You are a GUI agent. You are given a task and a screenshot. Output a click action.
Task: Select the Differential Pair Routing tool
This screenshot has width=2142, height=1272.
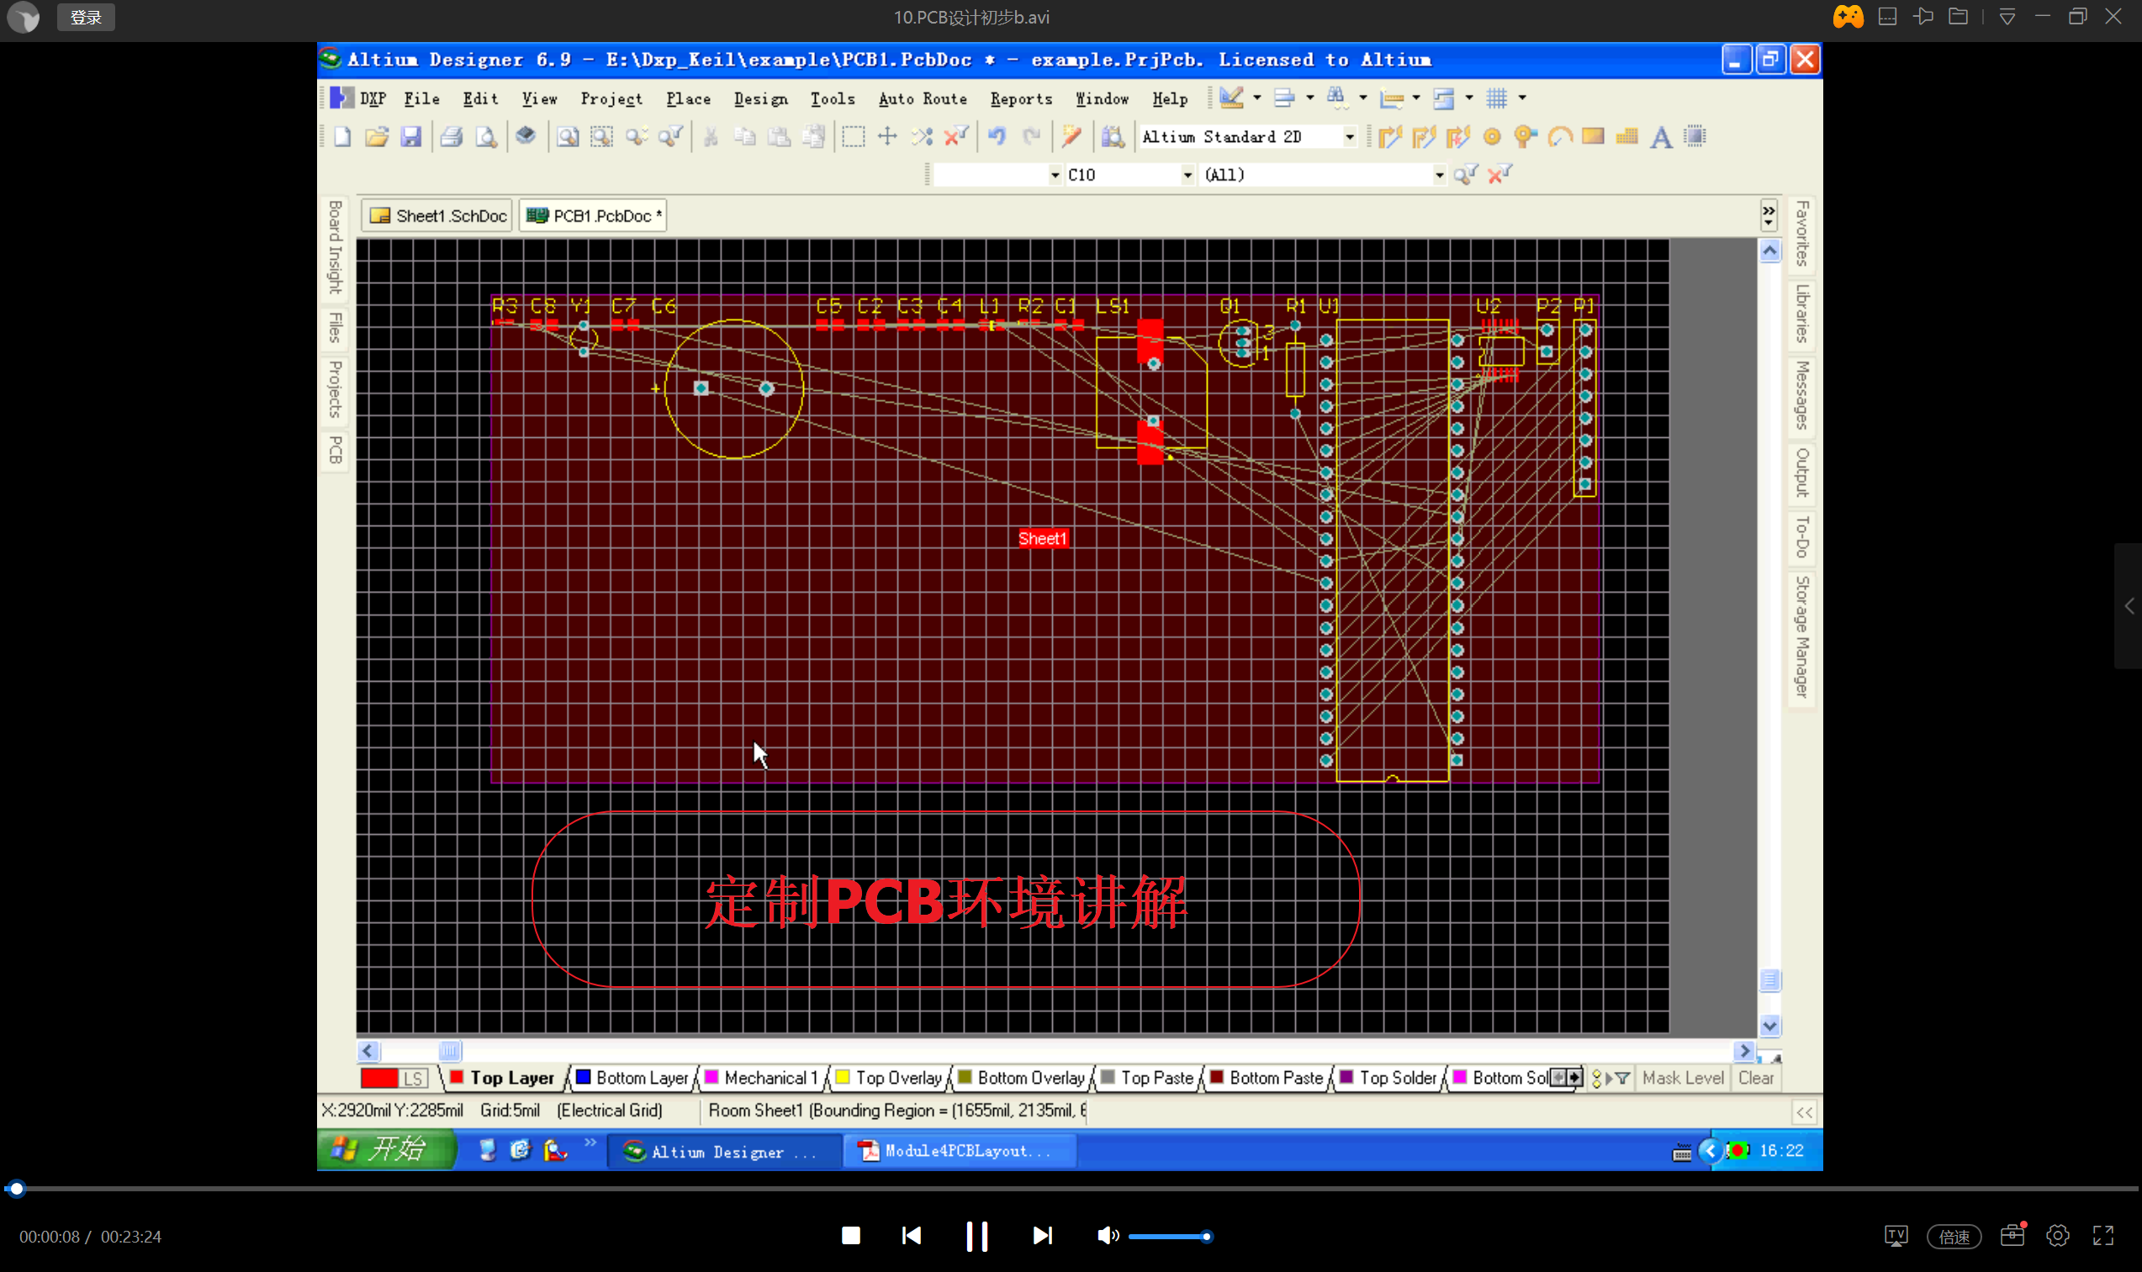tap(1424, 136)
